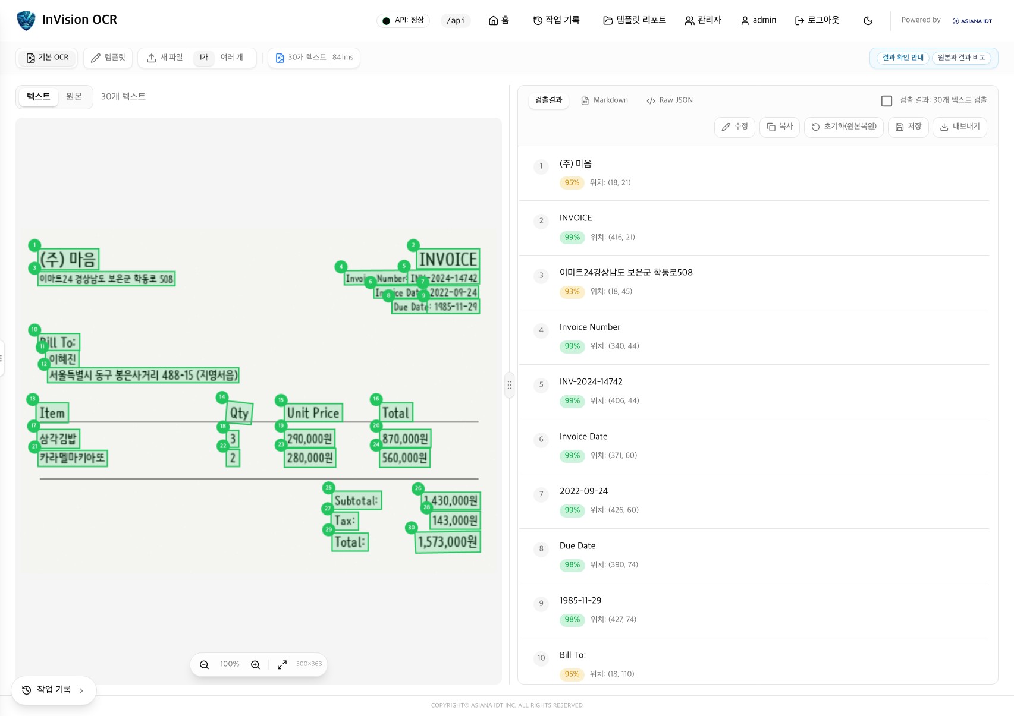
Task: Click the ASIANA IDT logo
Action: pos(972,21)
